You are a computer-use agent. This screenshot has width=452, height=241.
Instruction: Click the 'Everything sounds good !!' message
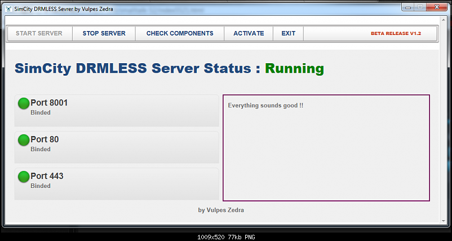(265, 106)
